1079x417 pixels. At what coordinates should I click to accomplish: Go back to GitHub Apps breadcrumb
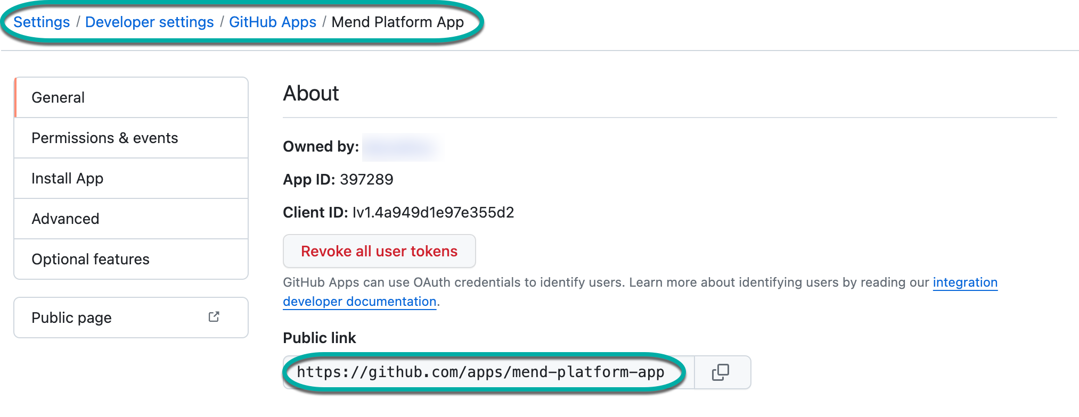[272, 22]
